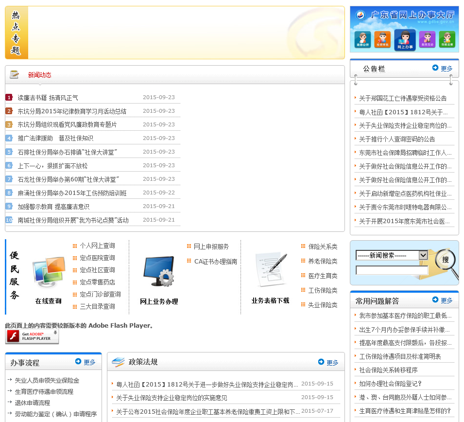Click the notepad icon beside 新闻动态

coord(14,74)
